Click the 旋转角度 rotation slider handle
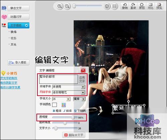 (65, 123)
